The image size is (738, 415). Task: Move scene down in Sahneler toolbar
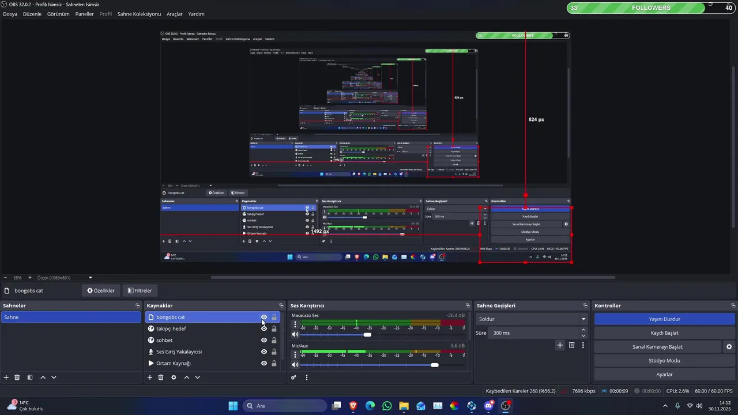point(54,378)
